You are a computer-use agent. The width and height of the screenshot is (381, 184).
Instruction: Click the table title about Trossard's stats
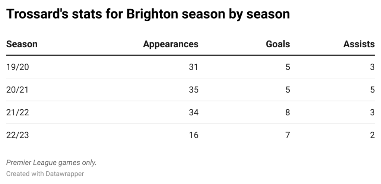tap(148, 14)
